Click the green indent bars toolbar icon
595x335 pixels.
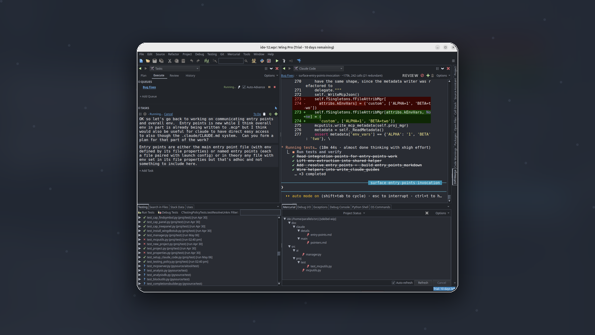click(x=207, y=61)
